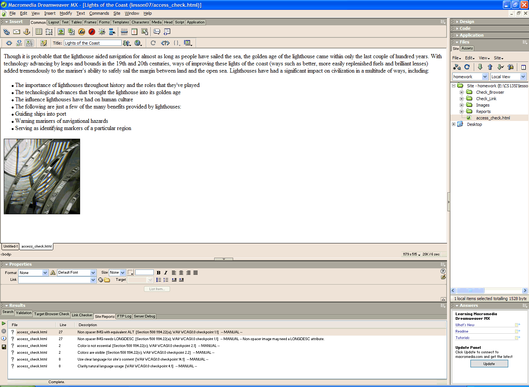Image resolution: width=529 pixels, height=387 pixels.
Task: Click the Put Files blue arrow
Action: click(x=490, y=67)
